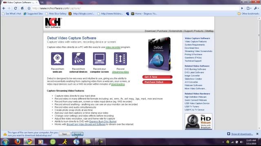Screen dimensions: 261x146
Task: Open the page menu icon
Action: point(249,8)
